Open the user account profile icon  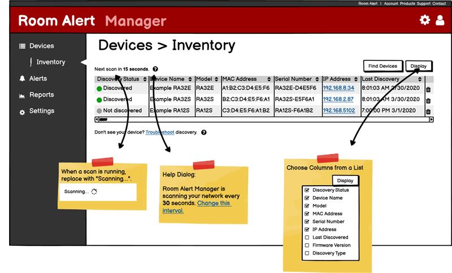coord(440,20)
